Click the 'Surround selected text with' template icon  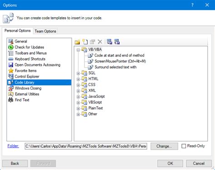[90, 67]
